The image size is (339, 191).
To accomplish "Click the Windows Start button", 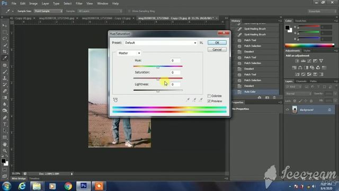I will tap(7, 186).
